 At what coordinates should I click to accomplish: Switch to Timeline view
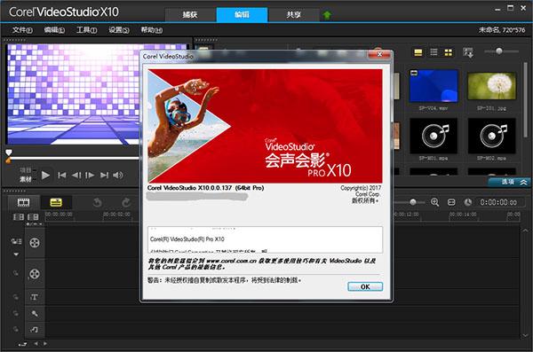click(x=56, y=203)
